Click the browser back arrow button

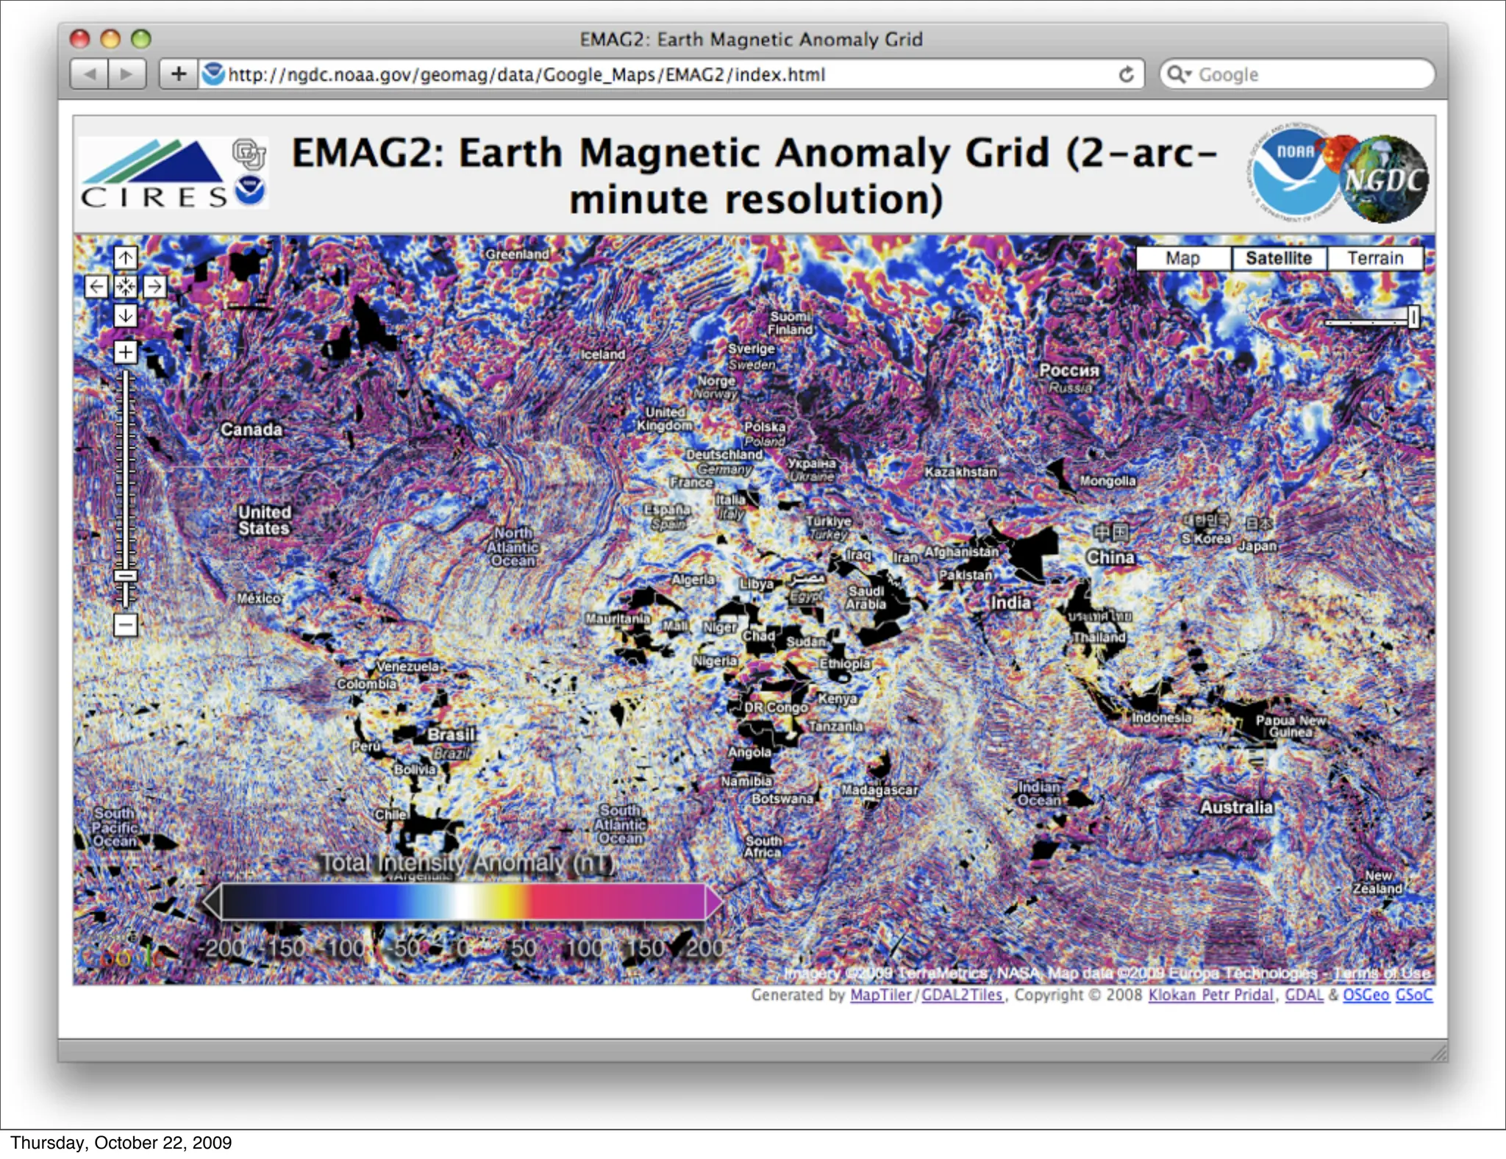(90, 74)
